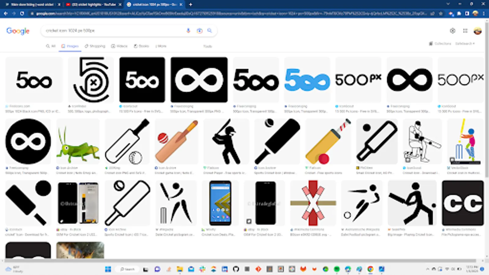Go to the Google homepage logo
The width and height of the screenshot is (489, 275).
click(x=18, y=31)
